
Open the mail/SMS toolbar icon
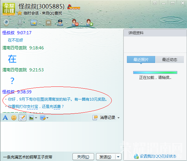[48, 23]
